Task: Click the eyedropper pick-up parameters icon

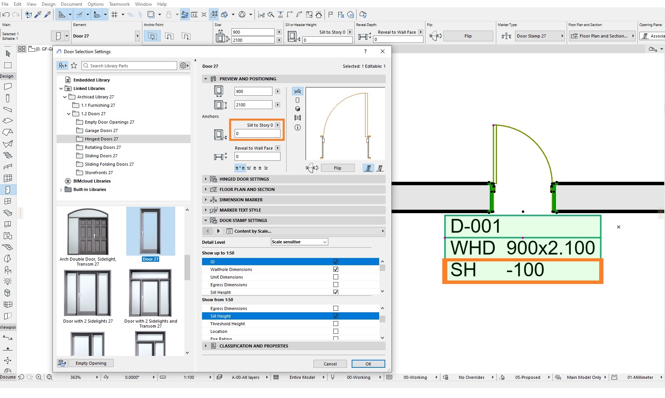Action: click(38, 15)
